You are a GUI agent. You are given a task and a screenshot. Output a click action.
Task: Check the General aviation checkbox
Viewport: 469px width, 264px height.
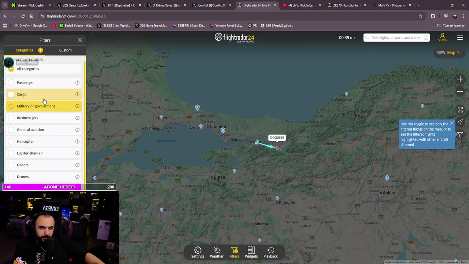click(11, 129)
